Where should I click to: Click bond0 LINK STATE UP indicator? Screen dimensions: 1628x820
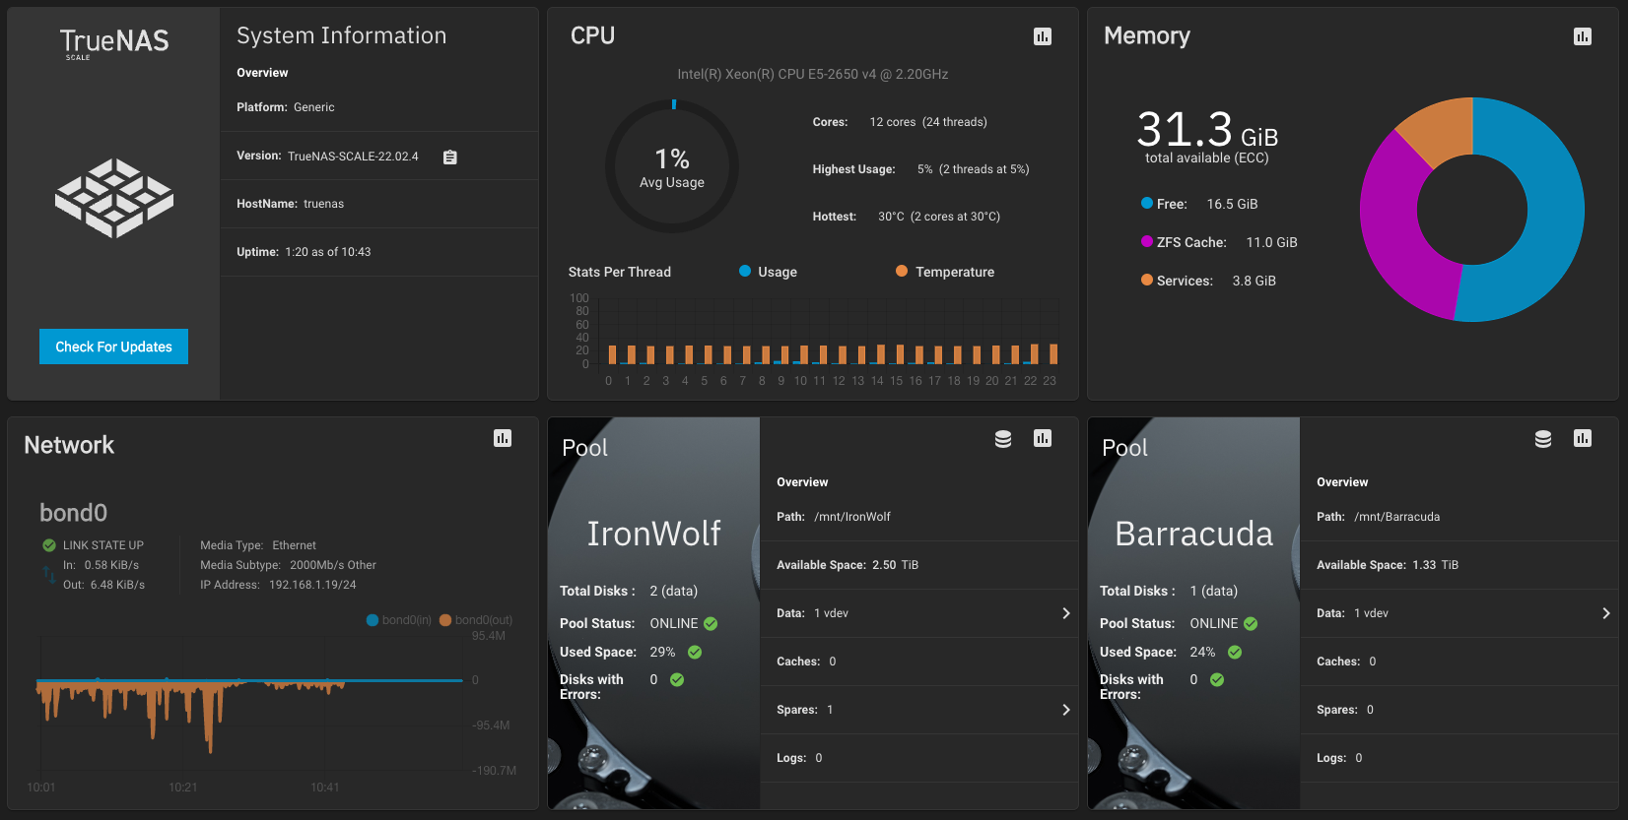49,545
